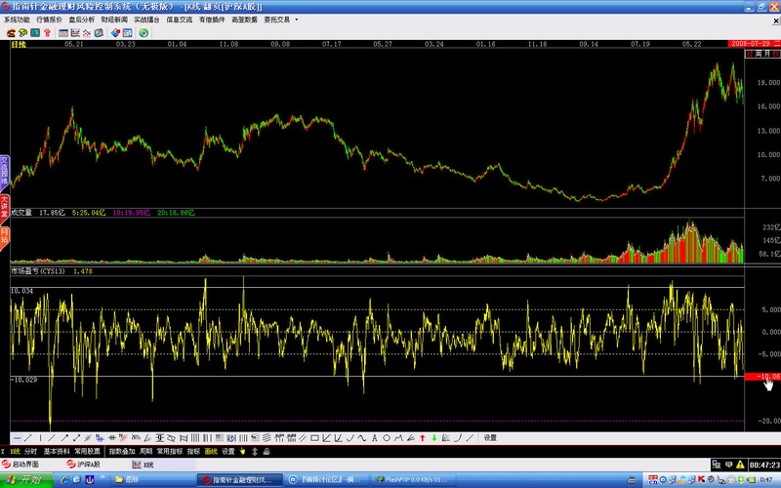Select the wave curve drawing tool
This screenshot has height=488, width=781.
[361, 438]
